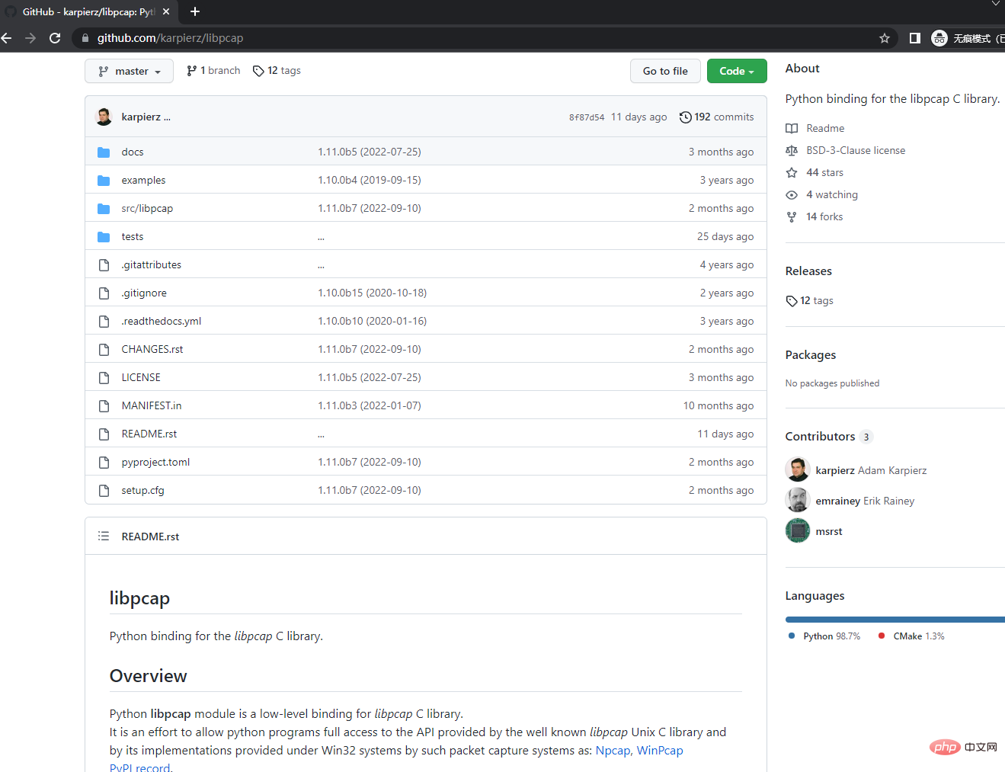Viewport: 1005px width, 772px height.
Task: Open the docs folder
Action: click(x=133, y=152)
